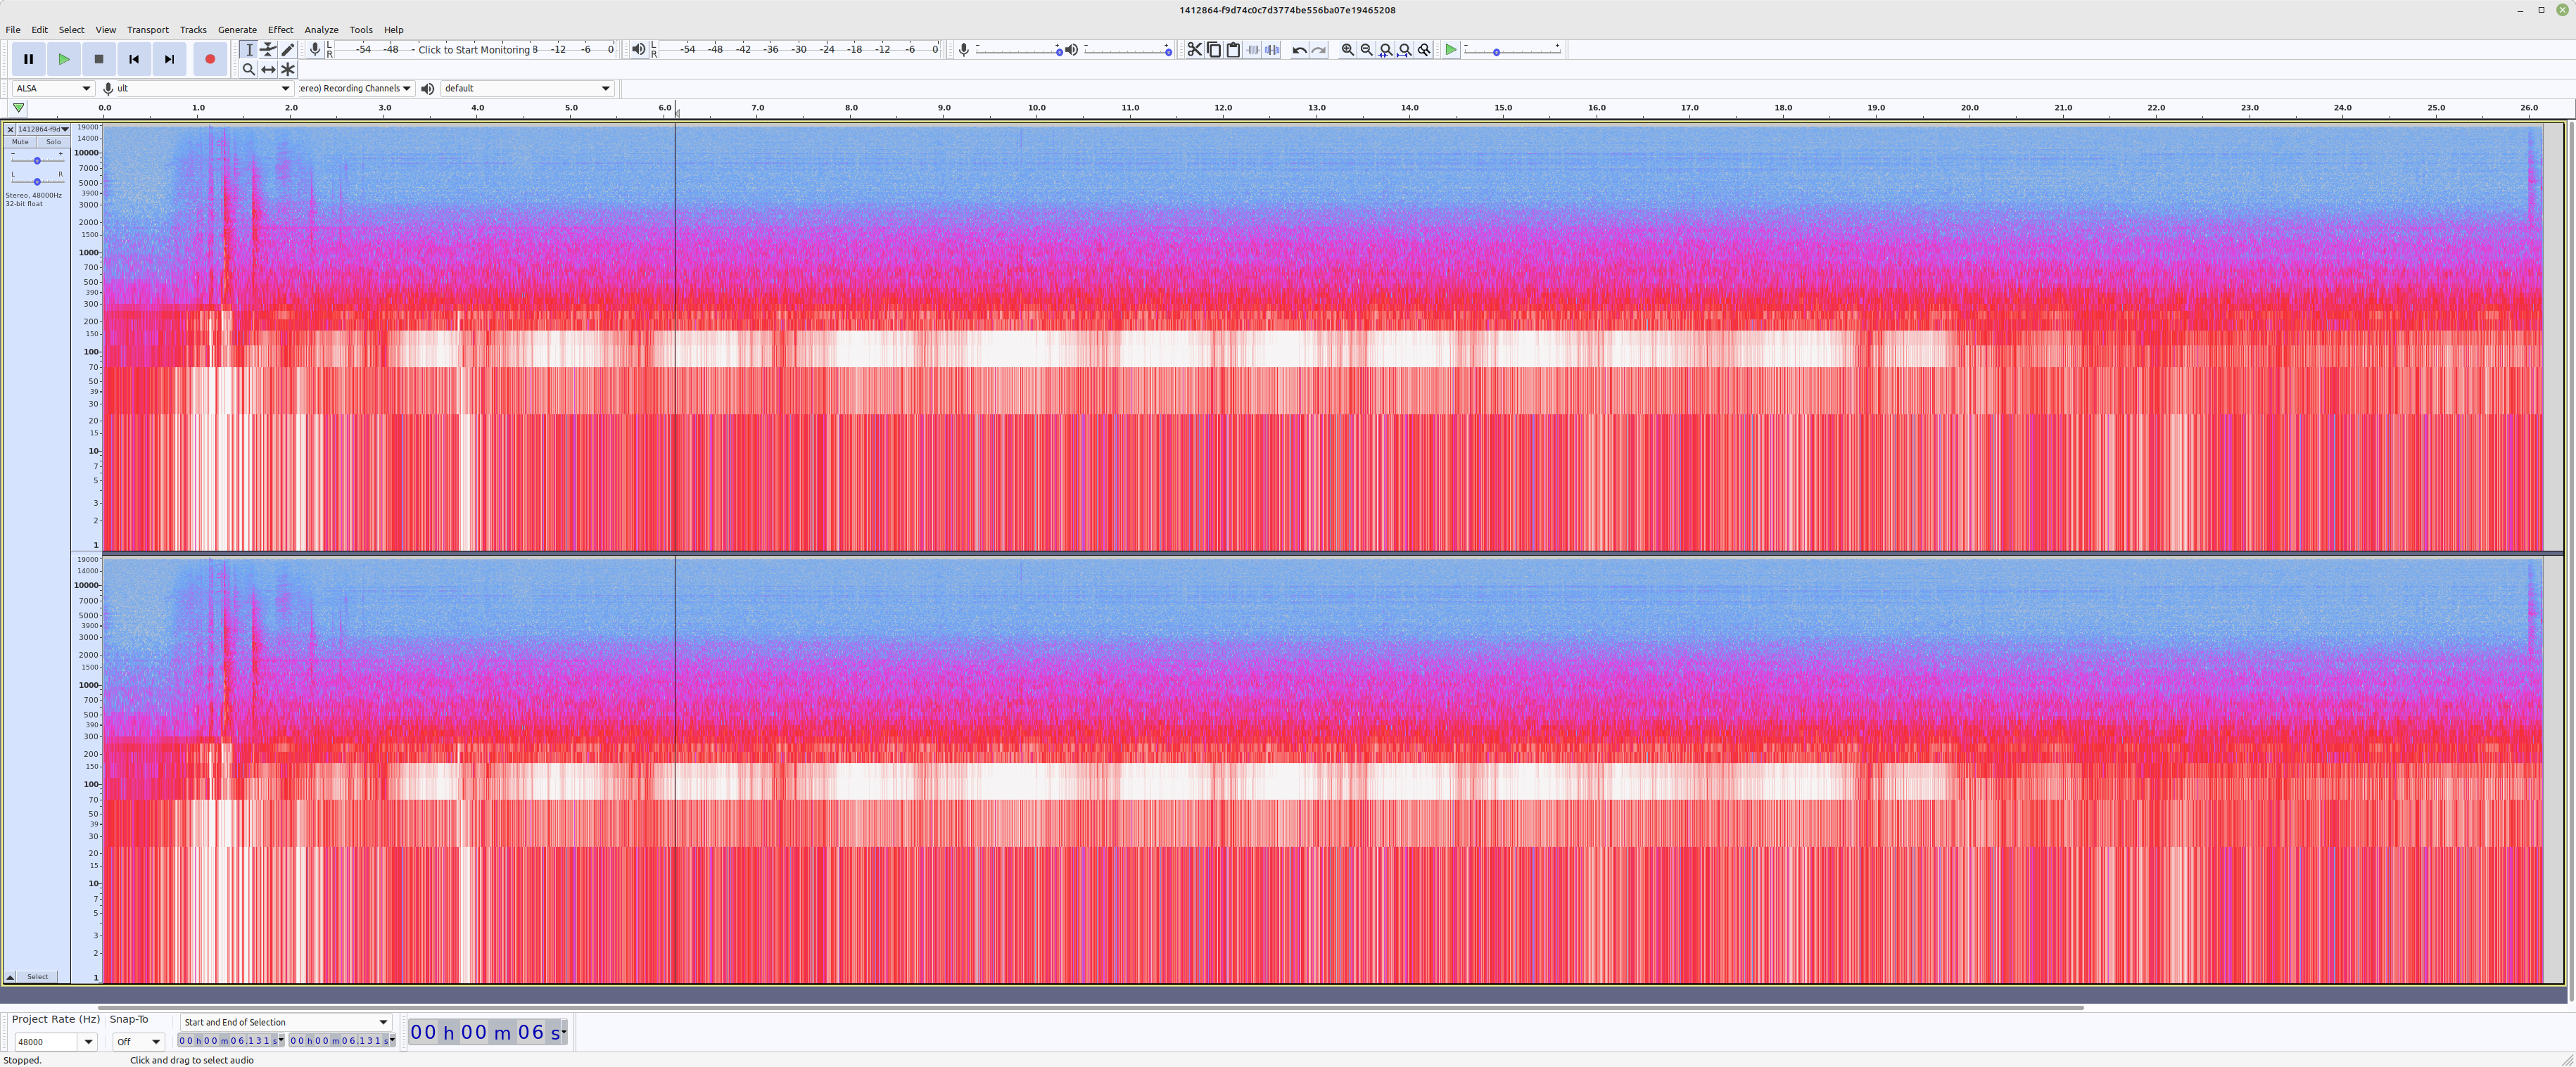Screen dimensions: 2576x1067
Task: Select the Envelope tool
Action: tap(268, 49)
